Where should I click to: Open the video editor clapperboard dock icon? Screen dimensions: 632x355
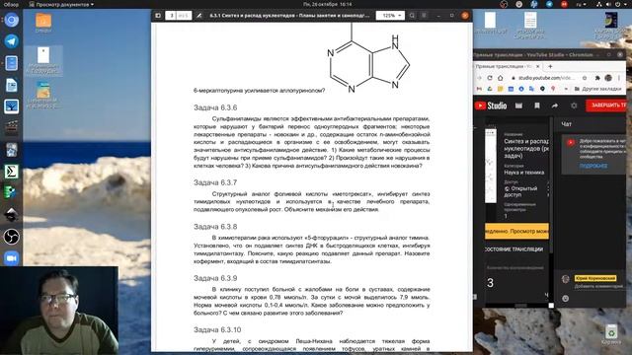(11, 128)
